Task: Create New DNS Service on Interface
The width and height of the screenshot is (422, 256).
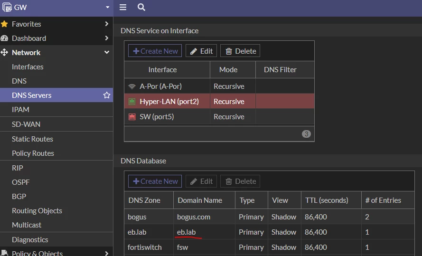Action: (155, 51)
